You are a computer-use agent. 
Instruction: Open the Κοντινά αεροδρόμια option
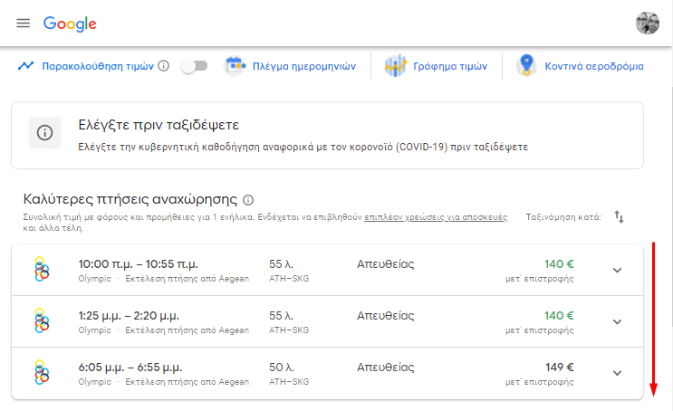593,66
